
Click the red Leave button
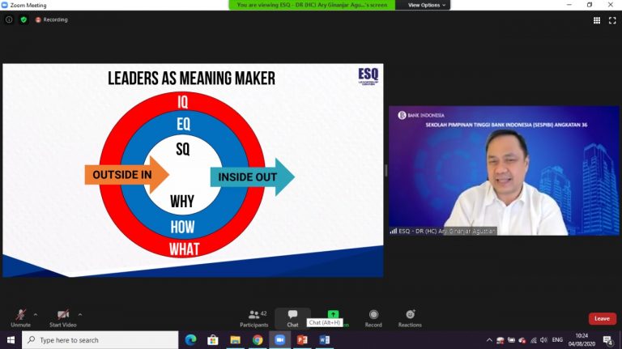(x=602, y=318)
